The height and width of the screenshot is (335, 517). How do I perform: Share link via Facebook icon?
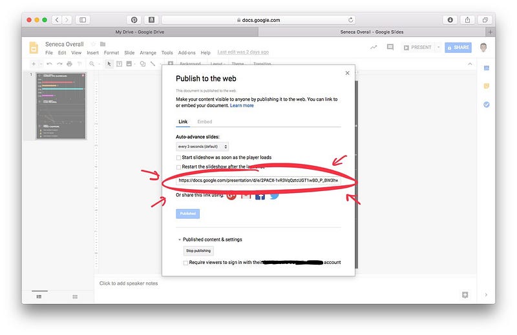pos(260,196)
